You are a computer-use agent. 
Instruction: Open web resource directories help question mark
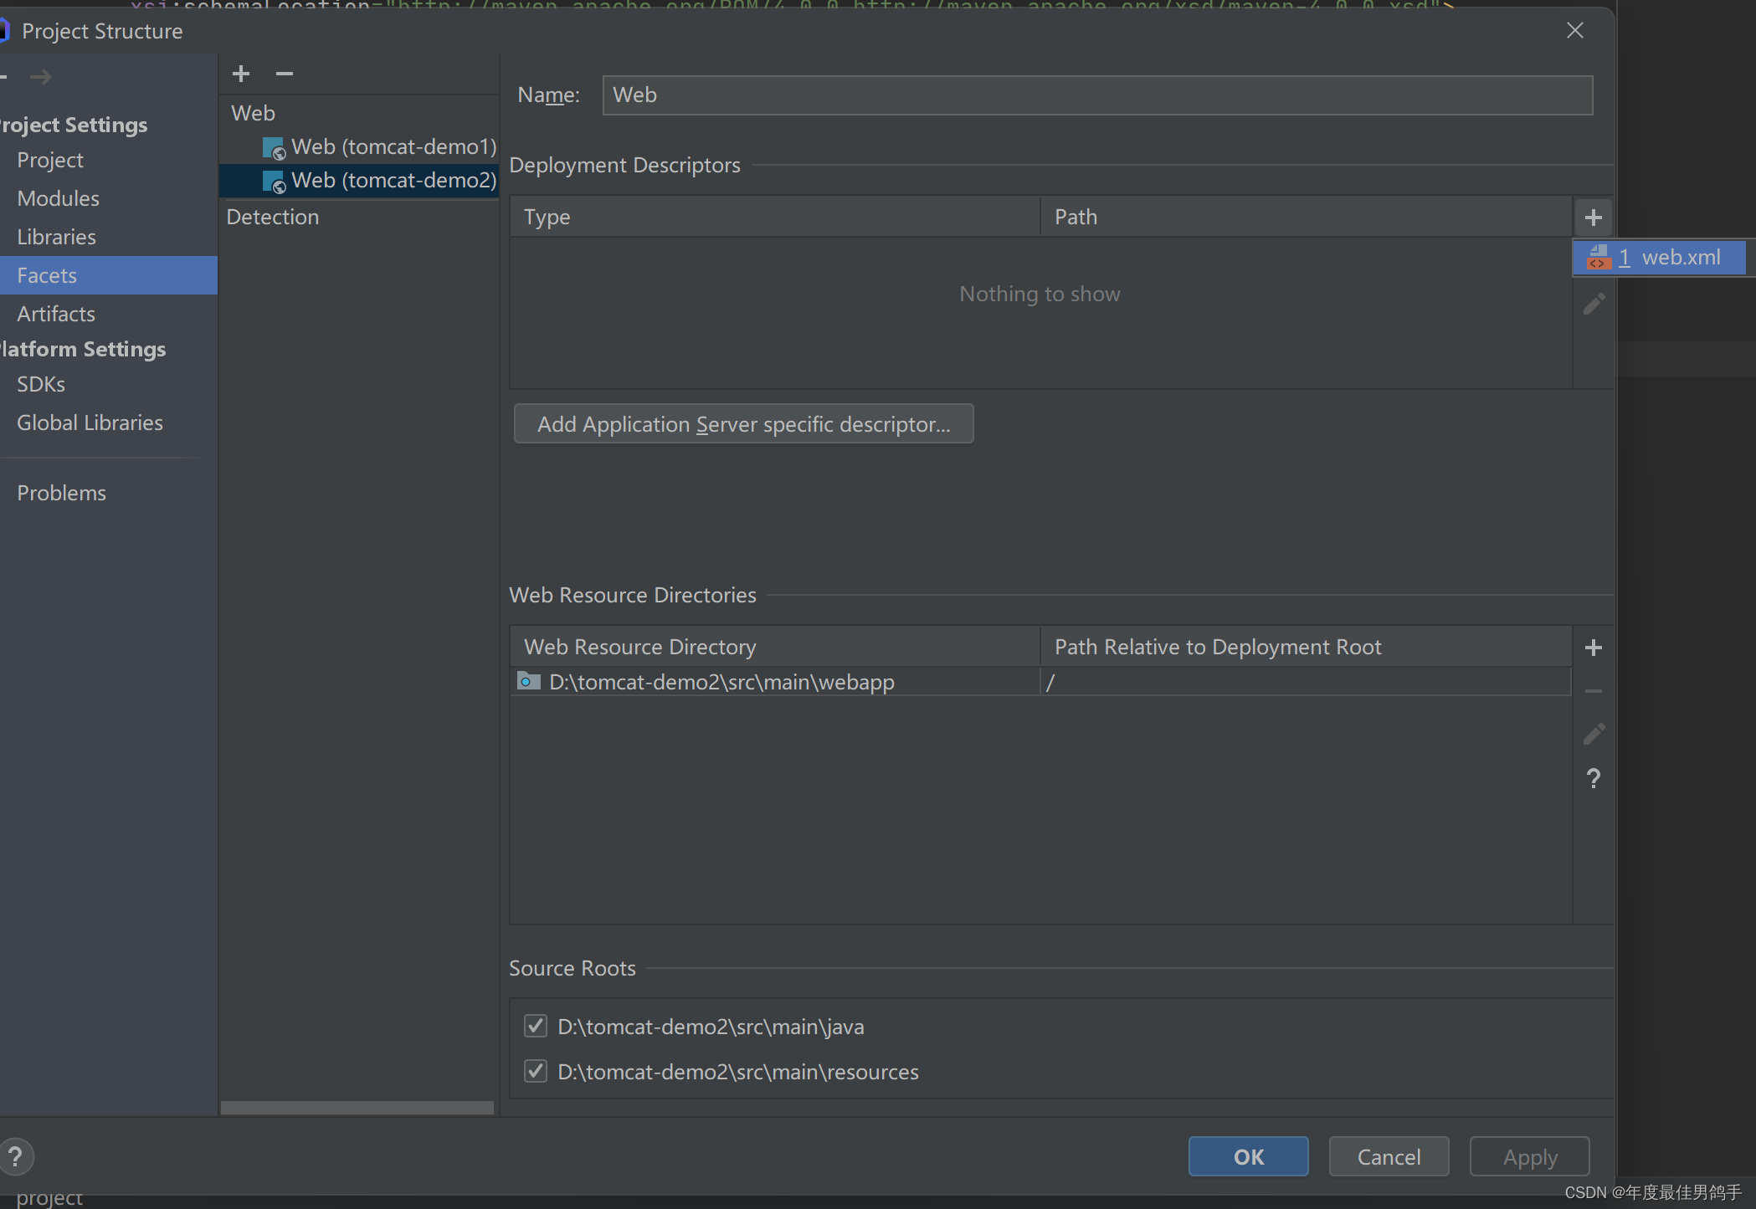point(1593,778)
